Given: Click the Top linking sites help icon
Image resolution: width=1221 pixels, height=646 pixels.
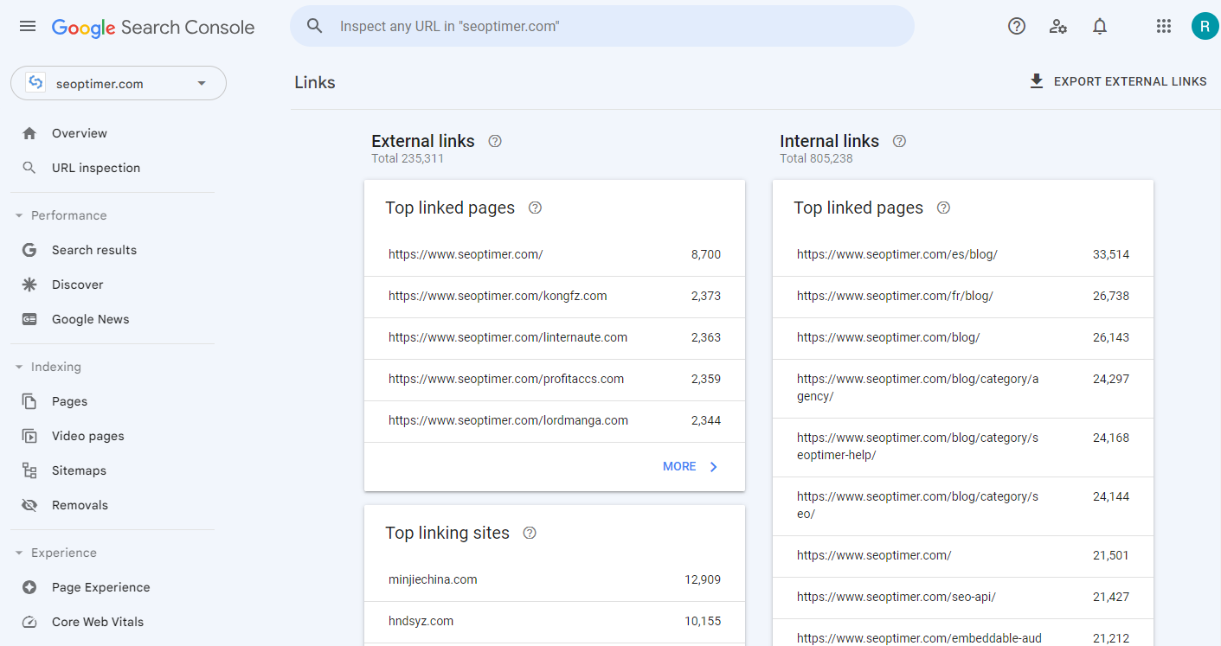Looking at the screenshot, I should click(530, 533).
